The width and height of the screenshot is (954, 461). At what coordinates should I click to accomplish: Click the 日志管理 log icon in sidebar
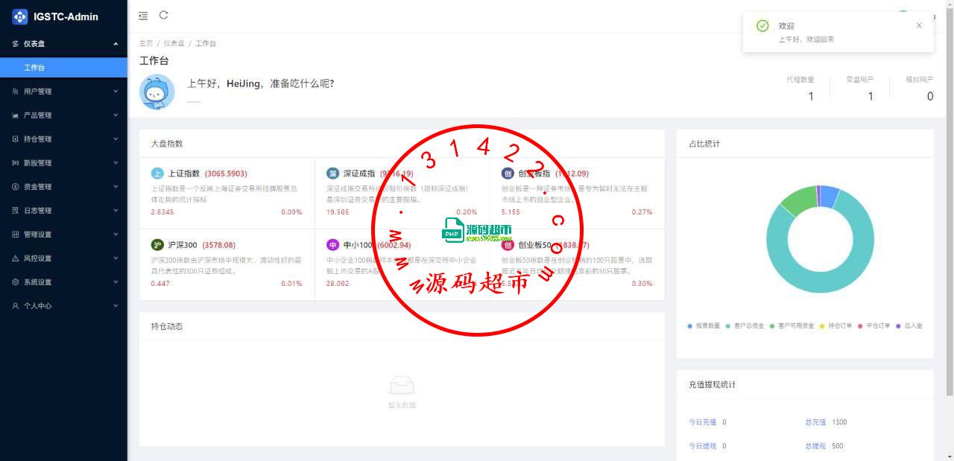coord(16,211)
